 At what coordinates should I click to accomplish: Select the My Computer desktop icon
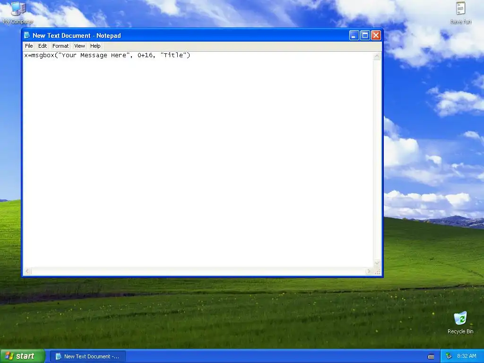pos(18,13)
